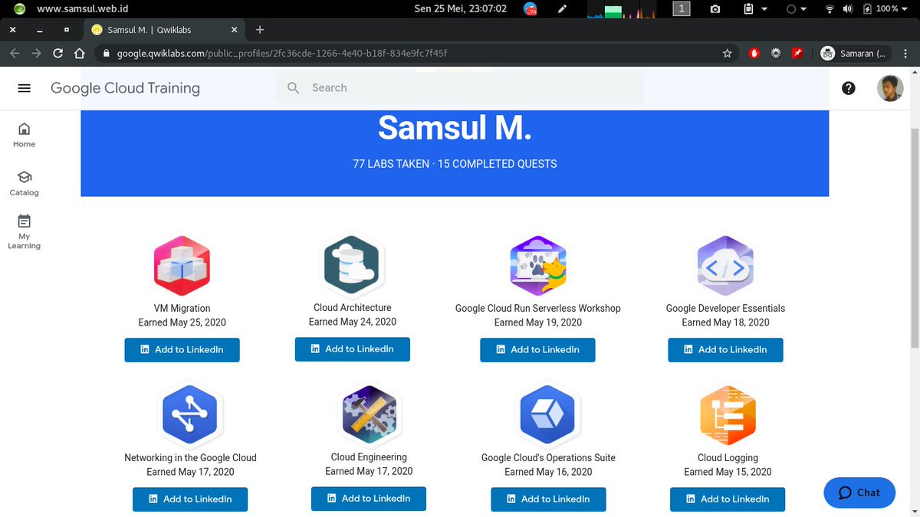This screenshot has height=517, width=920.
Task: Reload the page in the browser
Action: pyautogui.click(x=58, y=54)
